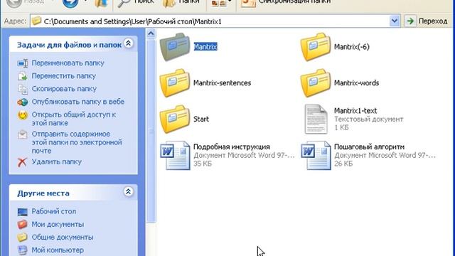The height and width of the screenshot is (256, 455).
Task: Click the Переименовать папку link
Action: (68, 63)
